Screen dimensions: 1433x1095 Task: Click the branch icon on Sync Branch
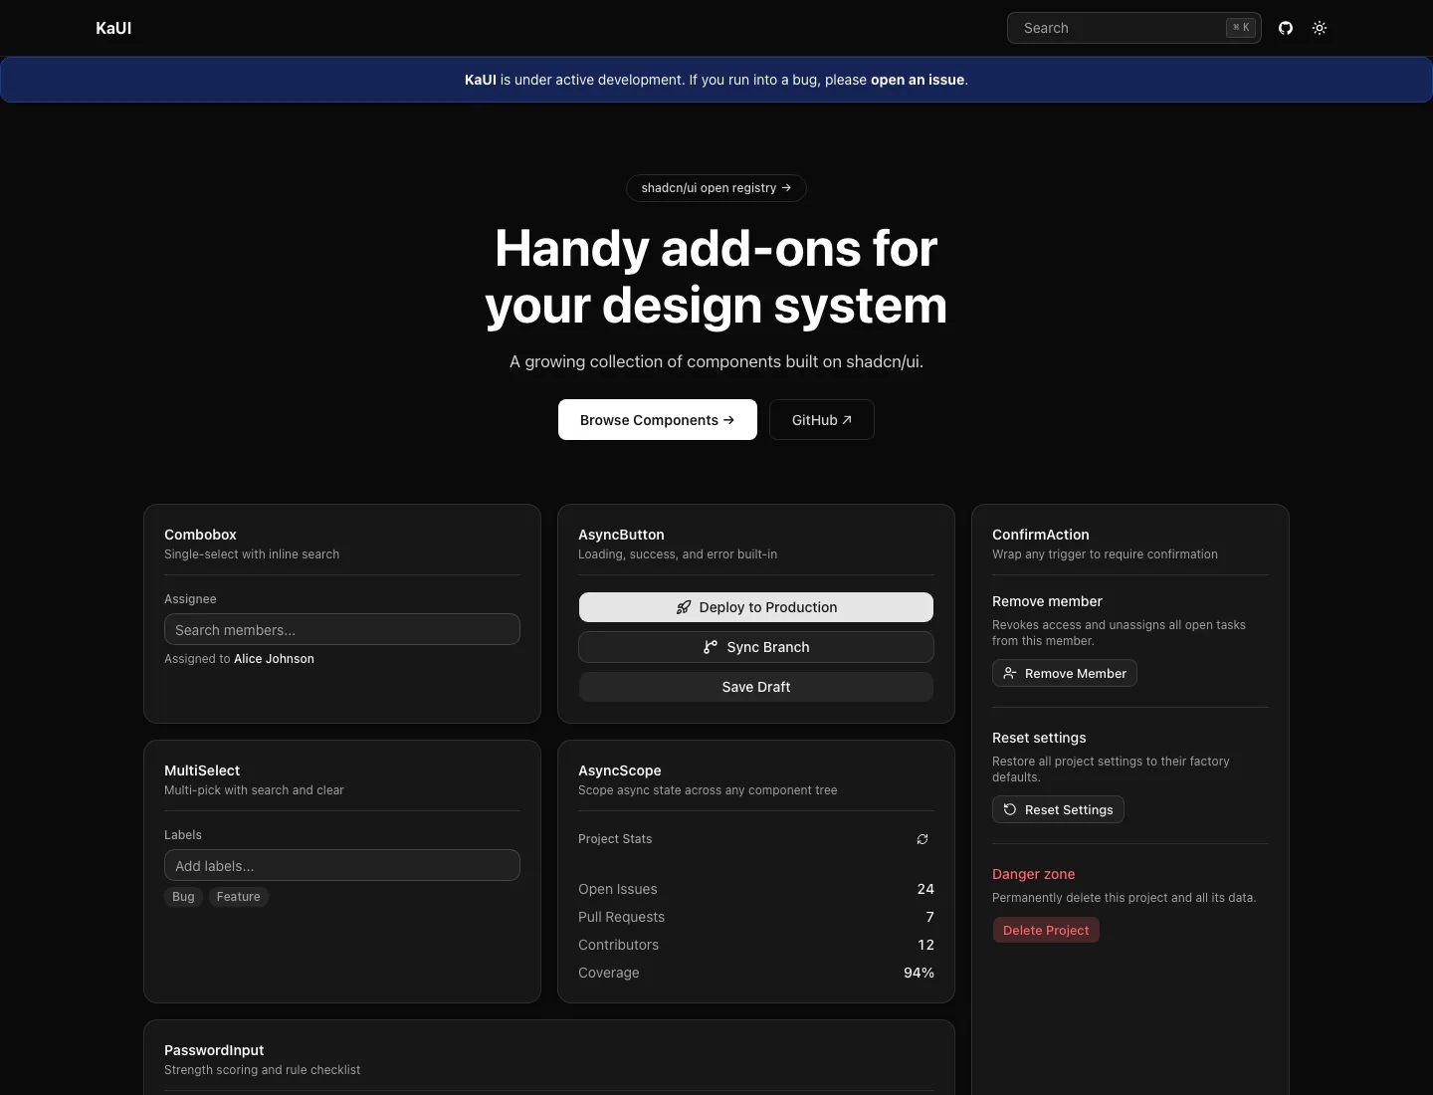[x=711, y=647]
